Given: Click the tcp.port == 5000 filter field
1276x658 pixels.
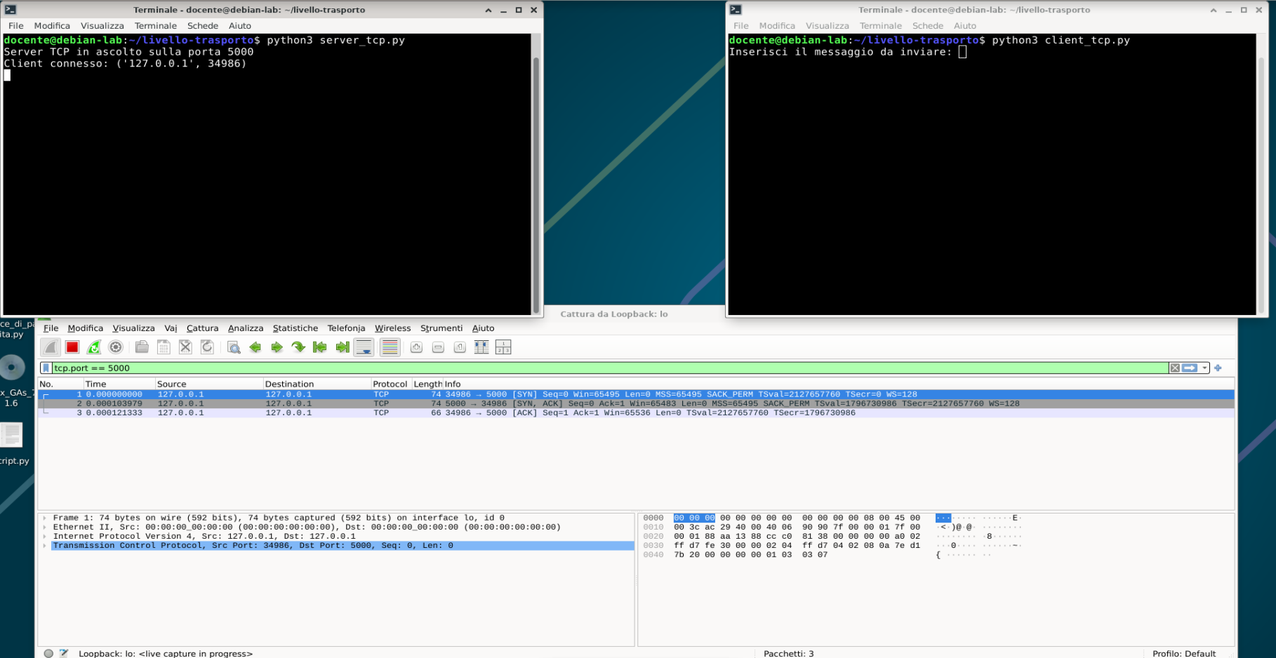Looking at the screenshot, I should point(609,368).
